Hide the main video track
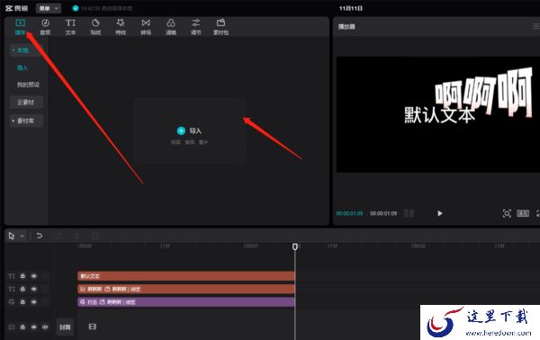This screenshot has height=340, width=540. [34, 327]
